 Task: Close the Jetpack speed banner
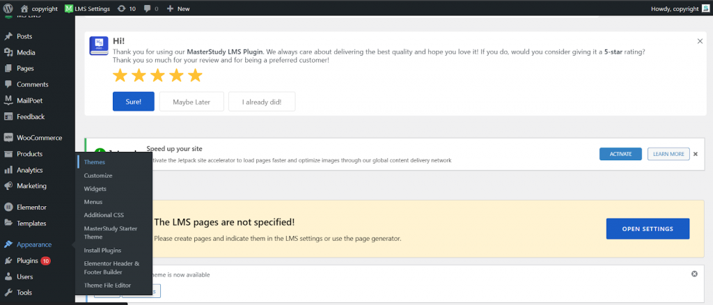(695, 154)
